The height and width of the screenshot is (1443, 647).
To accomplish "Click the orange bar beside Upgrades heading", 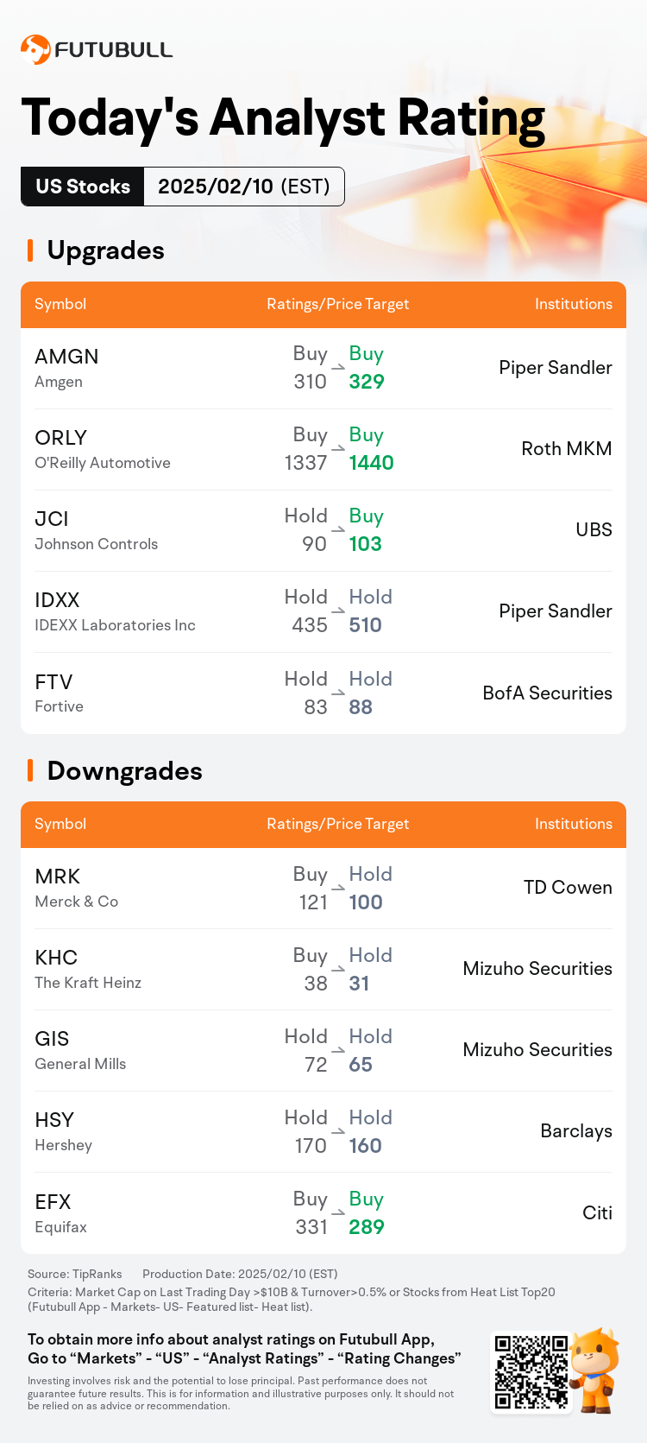I will (x=30, y=250).
